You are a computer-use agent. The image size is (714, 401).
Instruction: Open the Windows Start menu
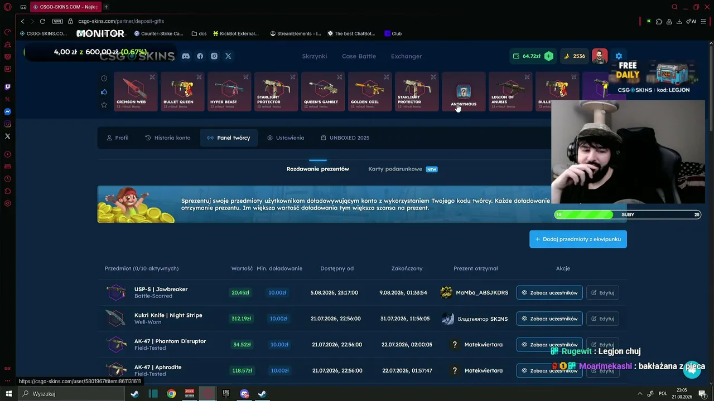8,394
